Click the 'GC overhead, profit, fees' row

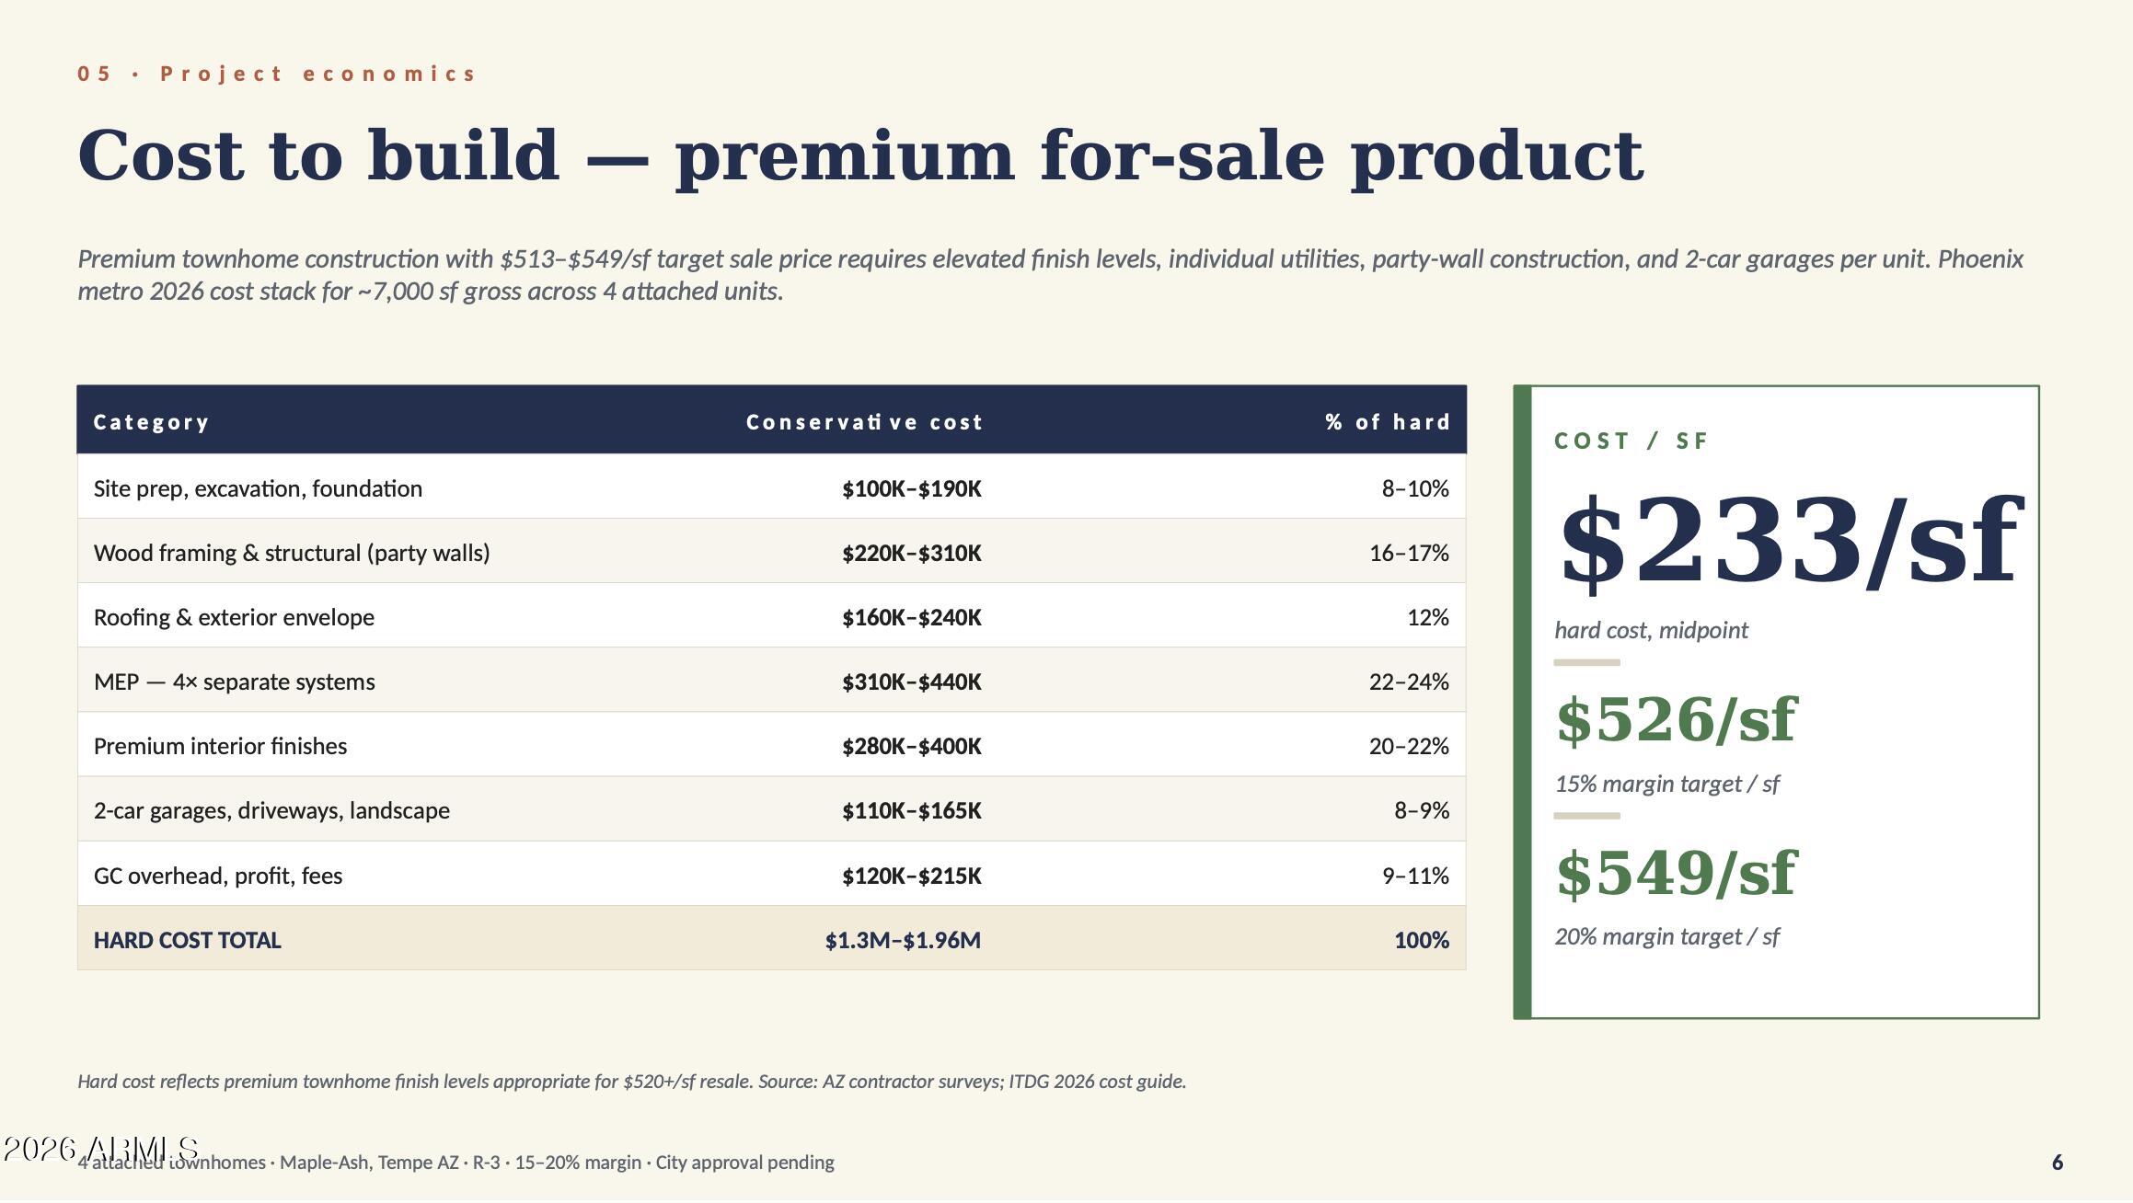(x=771, y=873)
